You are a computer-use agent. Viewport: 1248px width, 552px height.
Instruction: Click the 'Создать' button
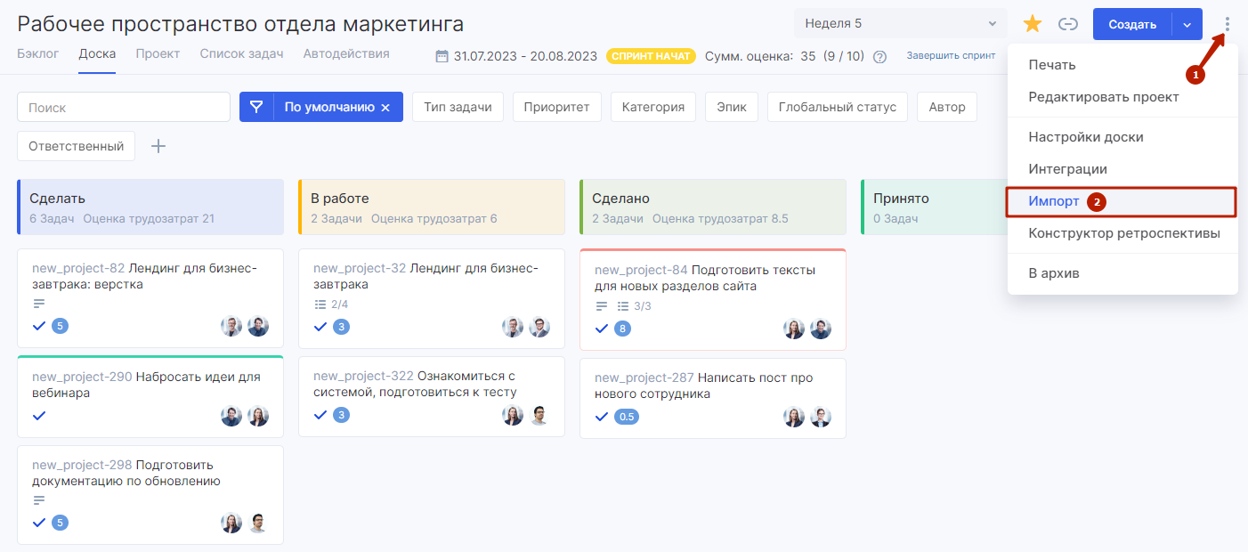1131,24
